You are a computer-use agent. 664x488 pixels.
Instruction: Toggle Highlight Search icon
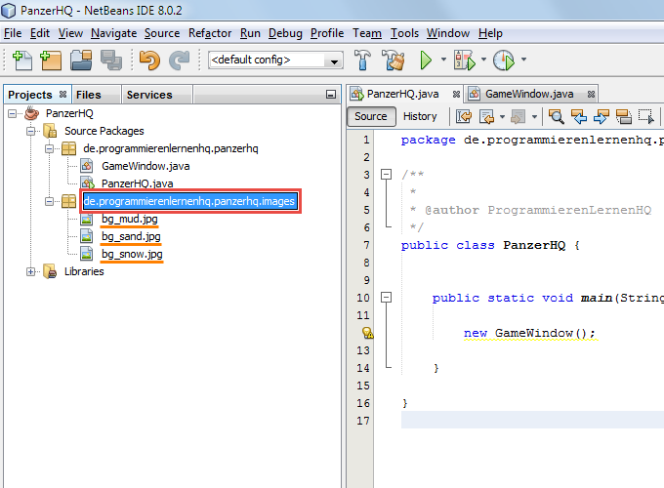pos(623,116)
